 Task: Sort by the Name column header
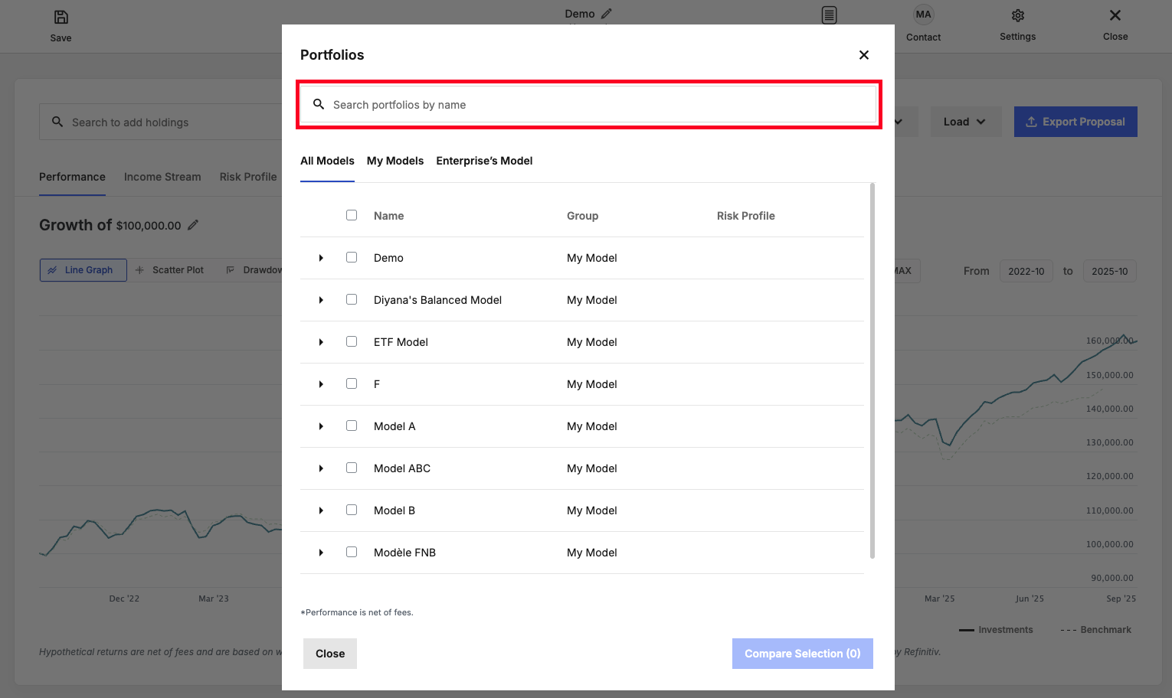click(x=388, y=216)
